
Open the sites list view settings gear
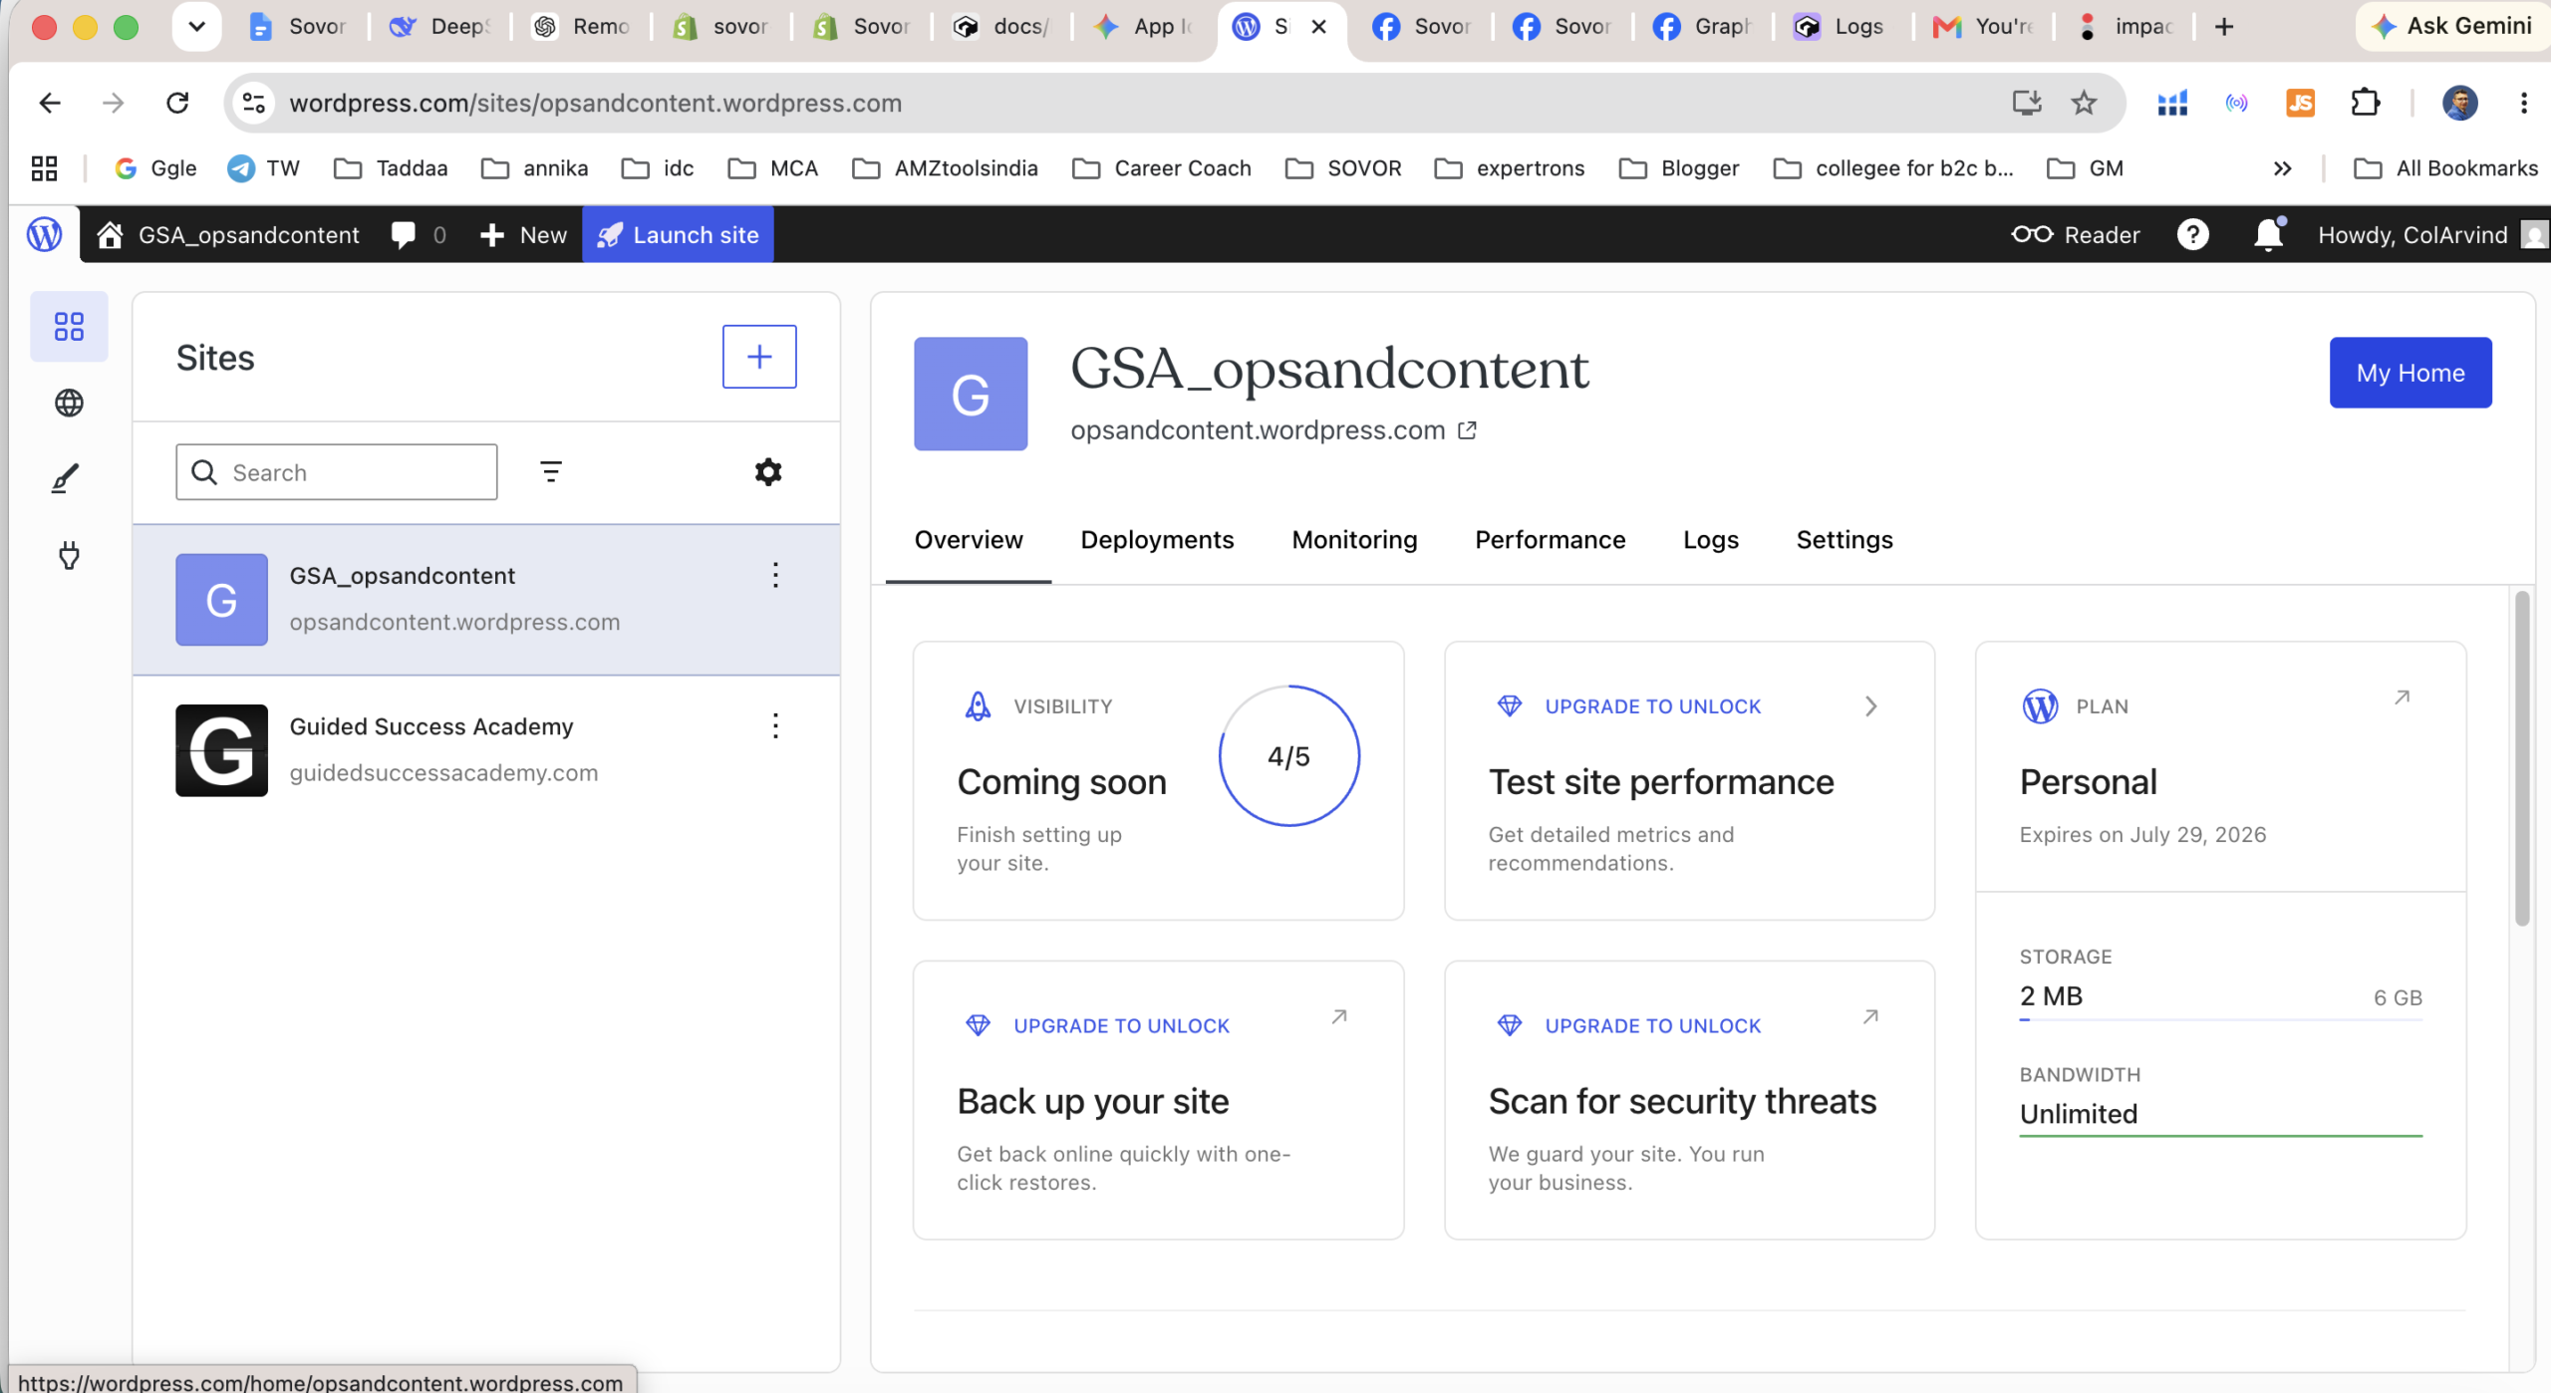click(768, 471)
